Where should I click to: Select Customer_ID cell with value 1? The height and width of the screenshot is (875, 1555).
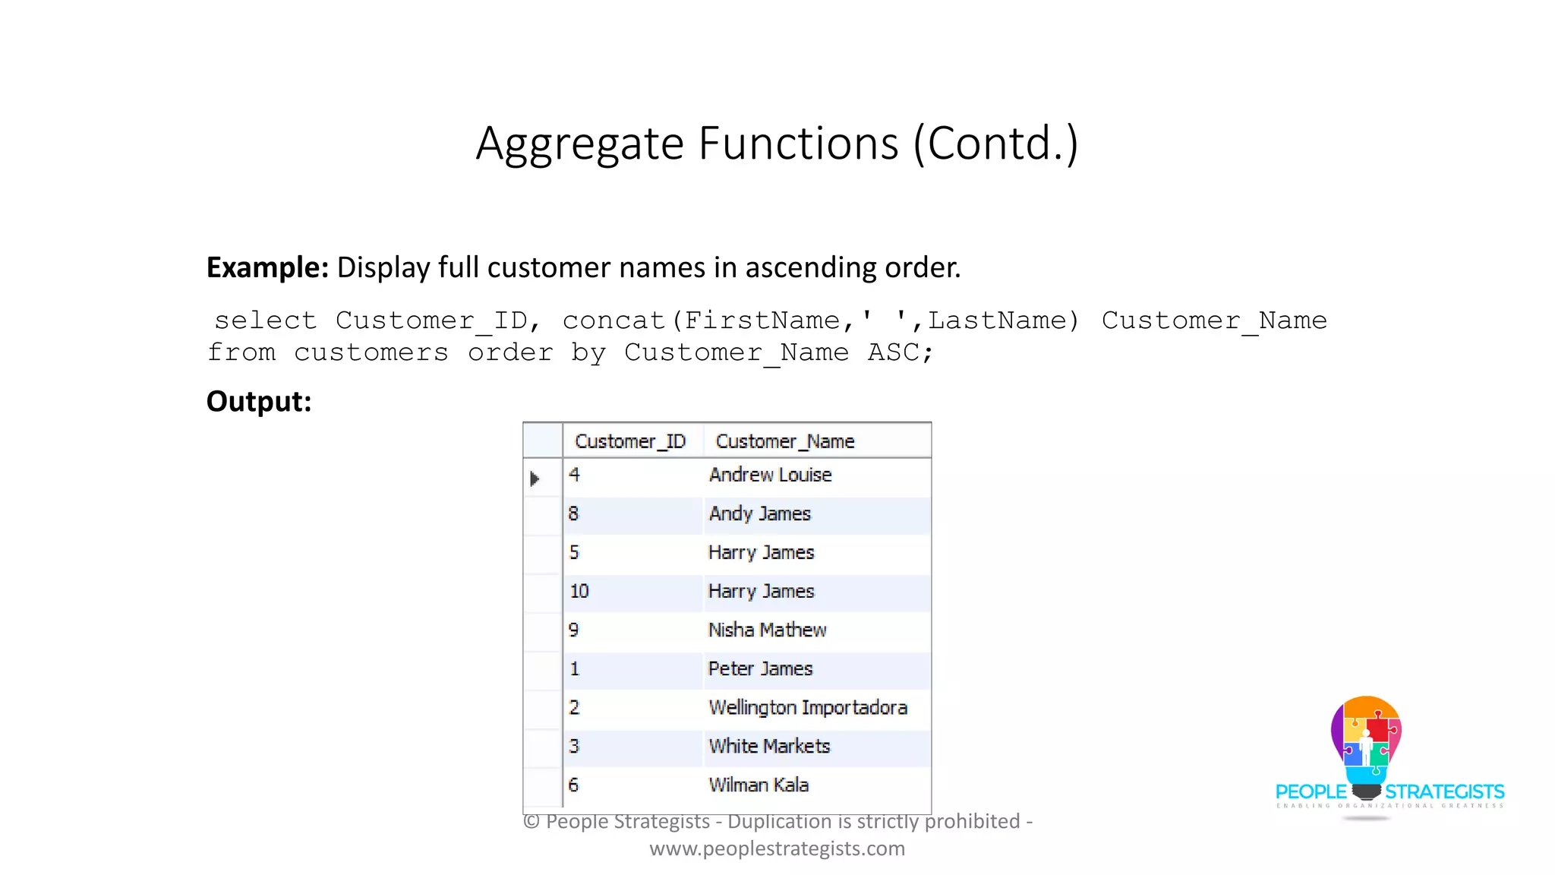(633, 669)
